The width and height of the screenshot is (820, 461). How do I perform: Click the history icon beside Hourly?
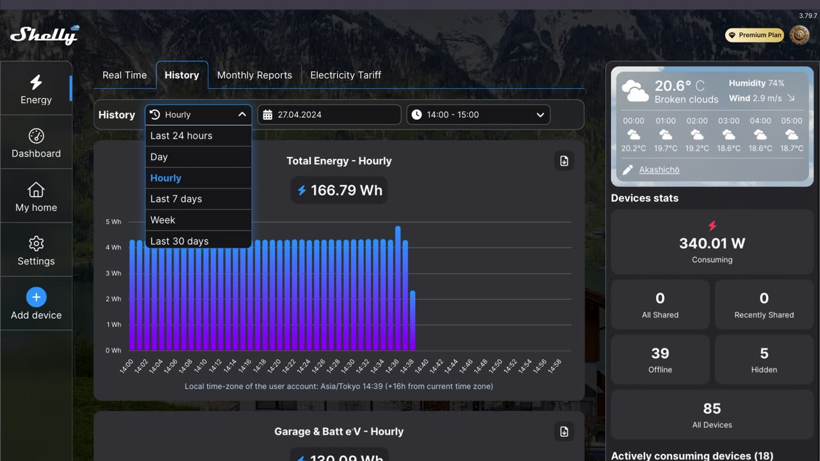pyautogui.click(x=154, y=115)
